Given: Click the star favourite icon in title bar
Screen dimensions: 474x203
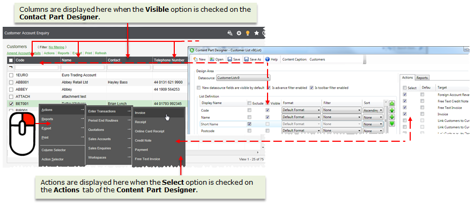Looking at the screenshot, I should 256,33.
